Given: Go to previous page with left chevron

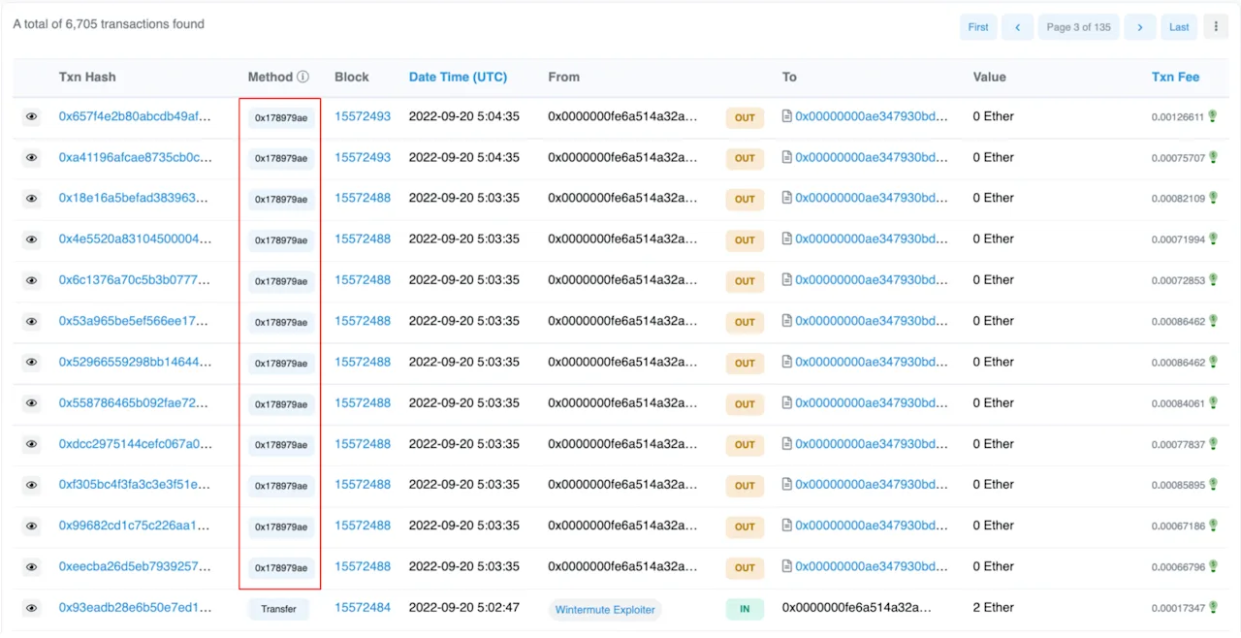Looking at the screenshot, I should pos(1017,27).
